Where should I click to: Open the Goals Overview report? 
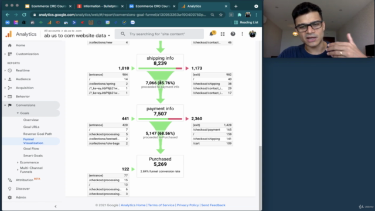(x=31, y=120)
